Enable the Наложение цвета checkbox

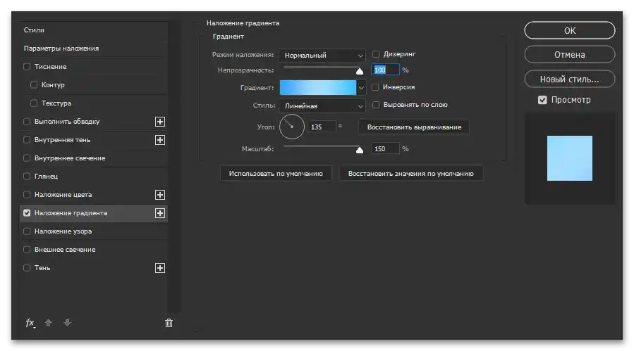(x=27, y=194)
